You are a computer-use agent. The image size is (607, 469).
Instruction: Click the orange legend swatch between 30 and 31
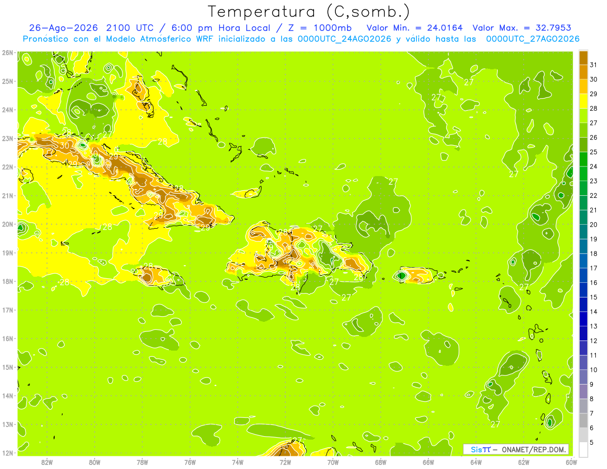point(583,72)
